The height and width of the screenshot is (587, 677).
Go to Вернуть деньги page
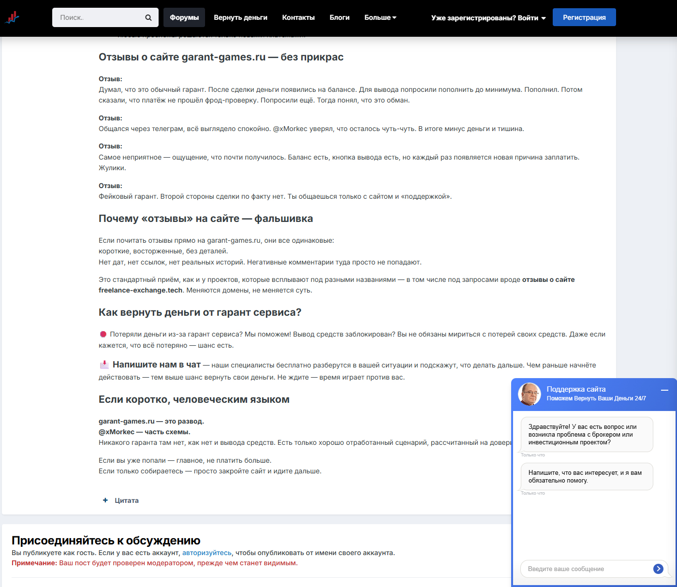tap(240, 17)
